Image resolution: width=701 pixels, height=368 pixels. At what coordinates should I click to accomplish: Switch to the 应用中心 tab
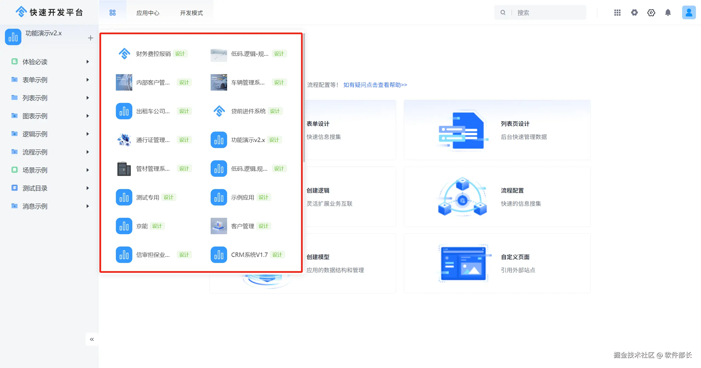click(x=148, y=13)
